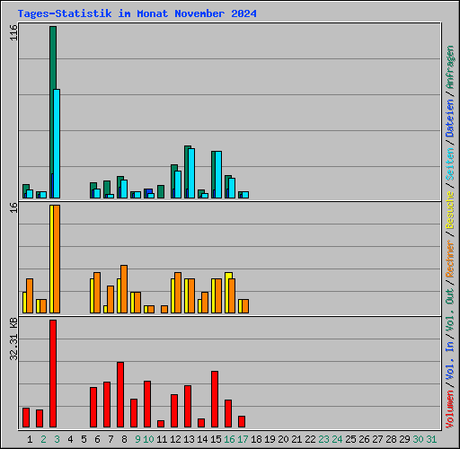
Task: Select the 'Dateien' legend label
Action: coord(449,119)
